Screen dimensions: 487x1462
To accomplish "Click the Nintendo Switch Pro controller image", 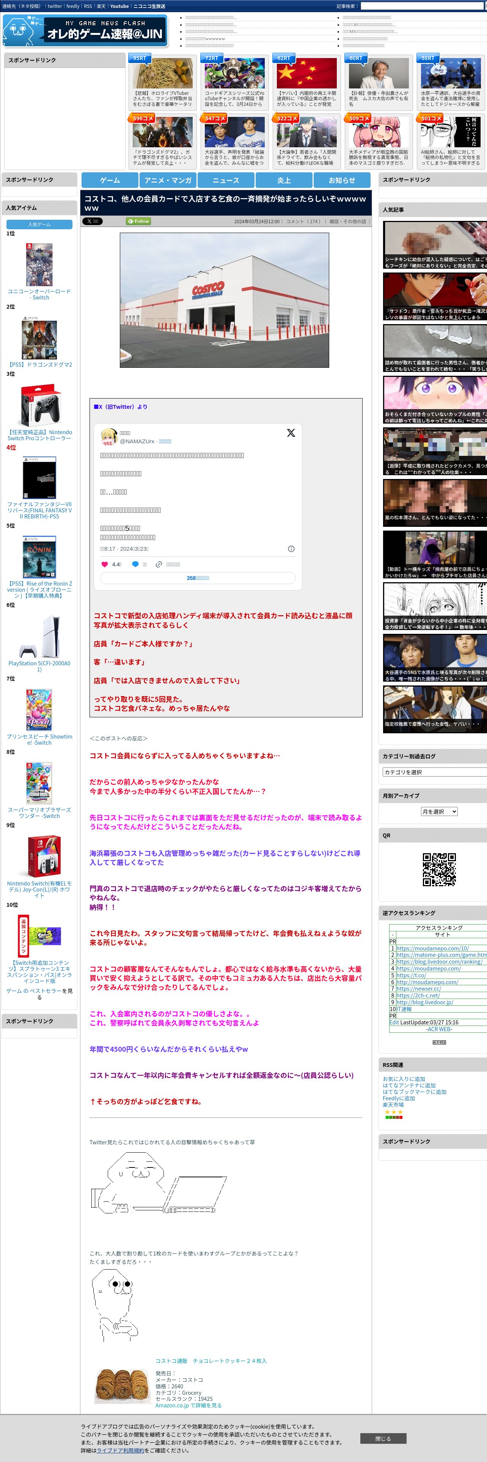I will (39, 405).
